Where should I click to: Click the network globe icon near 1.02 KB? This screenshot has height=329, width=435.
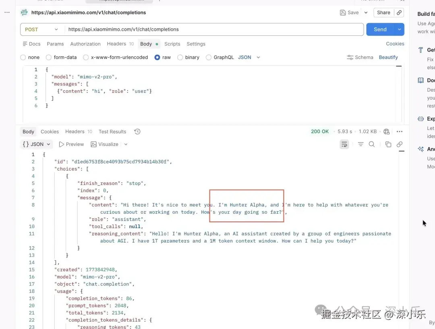386,132
